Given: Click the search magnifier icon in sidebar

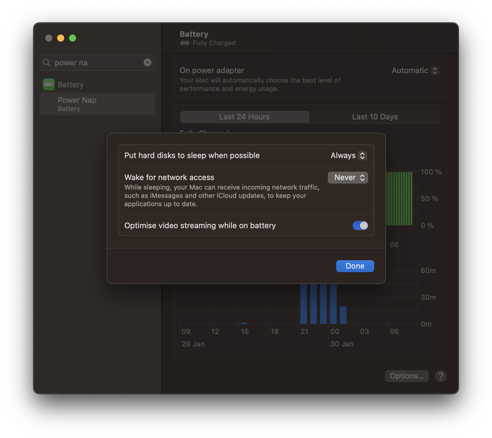Looking at the screenshot, I should [x=46, y=62].
